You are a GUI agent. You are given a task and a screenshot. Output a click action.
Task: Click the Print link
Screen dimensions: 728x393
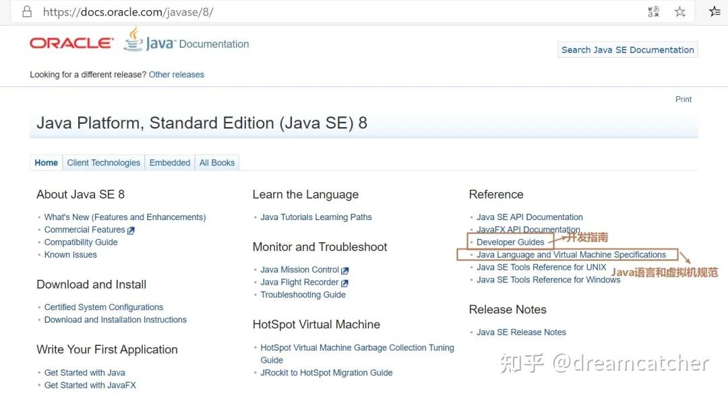[683, 99]
